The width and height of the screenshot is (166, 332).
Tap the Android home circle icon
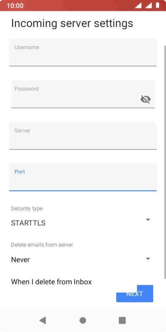pyautogui.click(x=83, y=320)
